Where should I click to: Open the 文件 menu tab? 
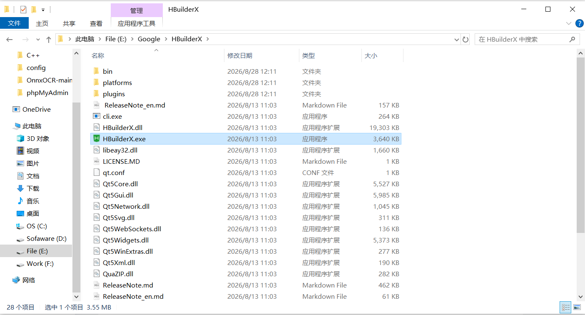click(14, 23)
